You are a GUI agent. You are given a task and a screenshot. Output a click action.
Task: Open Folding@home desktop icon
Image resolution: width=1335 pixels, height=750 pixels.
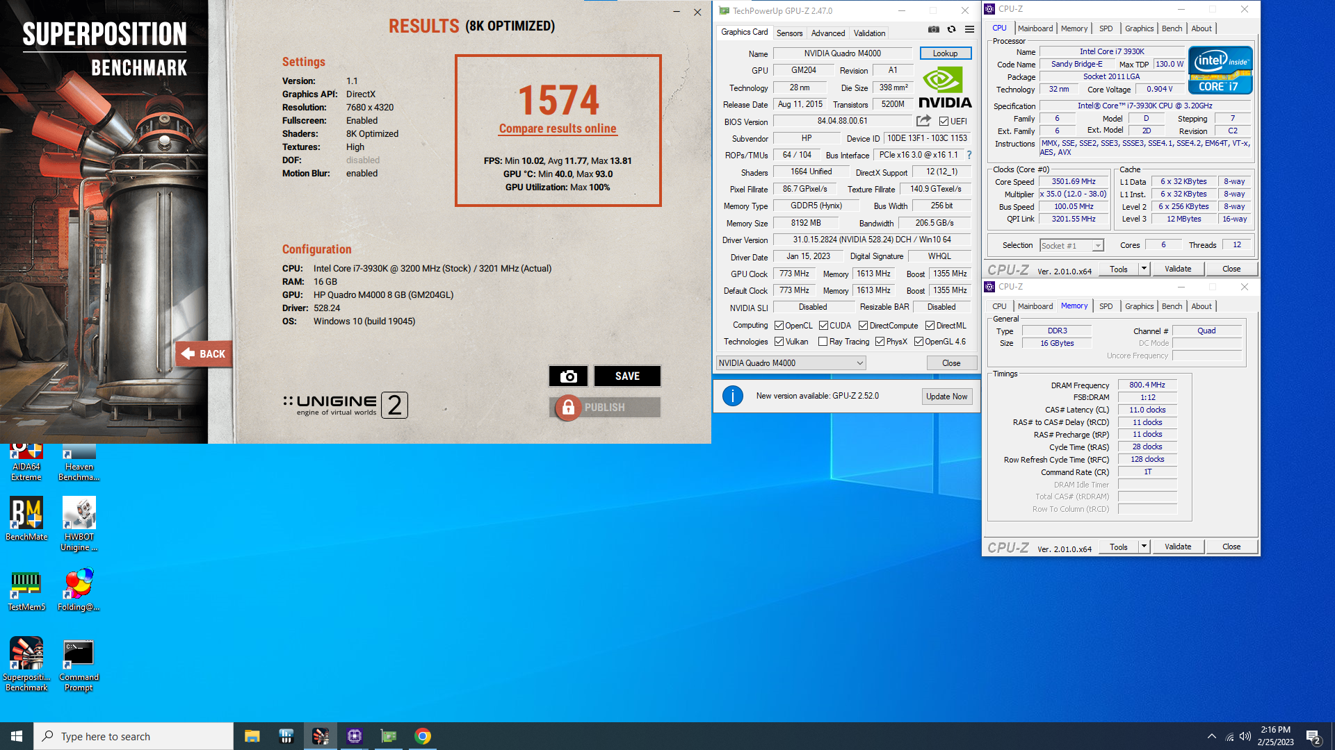[x=79, y=590]
